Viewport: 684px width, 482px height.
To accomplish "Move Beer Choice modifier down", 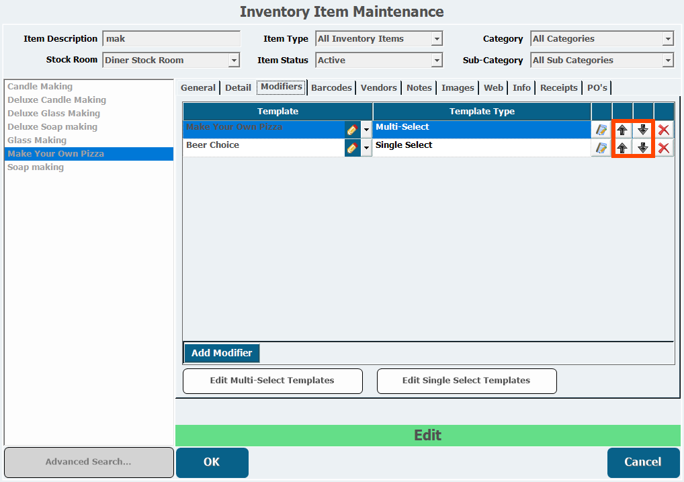I will click(x=643, y=148).
